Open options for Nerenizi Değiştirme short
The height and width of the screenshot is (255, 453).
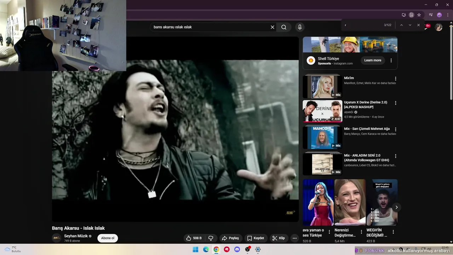(x=361, y=232)
